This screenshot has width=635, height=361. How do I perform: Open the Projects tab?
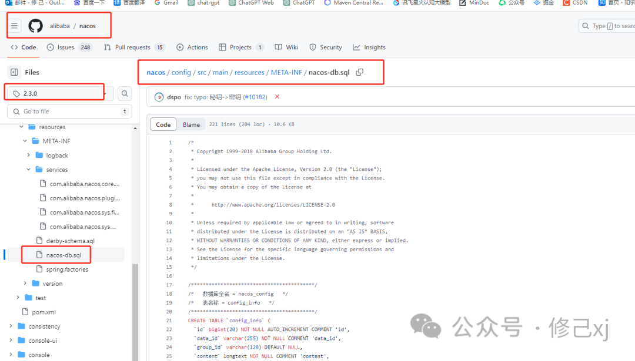241,48
